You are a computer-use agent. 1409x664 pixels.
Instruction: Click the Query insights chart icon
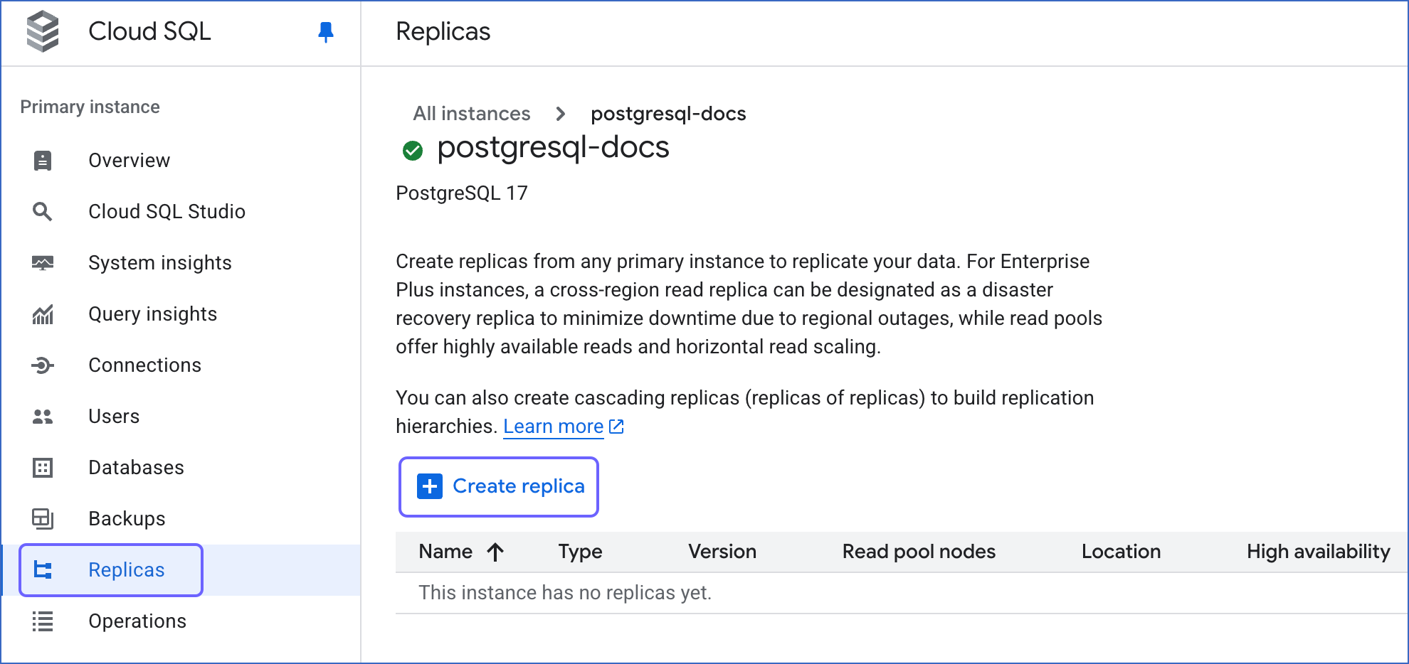[x=43, y=314]
